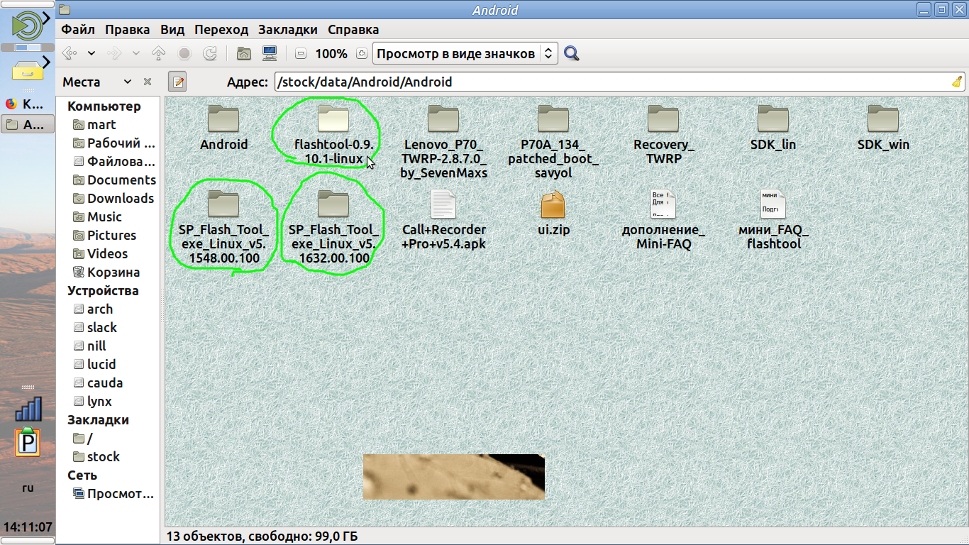The height and width of the screenshot is (545, 969).
Task: Go back with the back arrow icon
Action: [69, 53]
